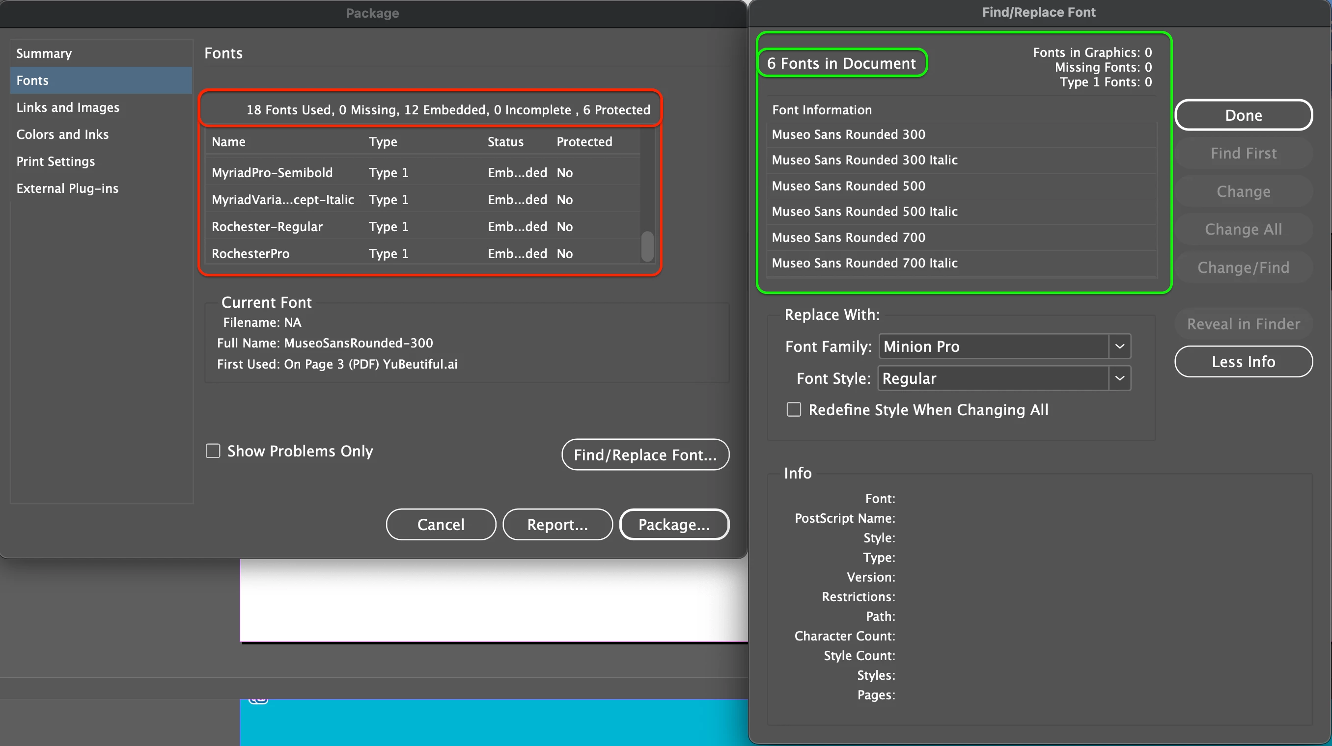Check Redefine Style When Changing All

point(794,410)
